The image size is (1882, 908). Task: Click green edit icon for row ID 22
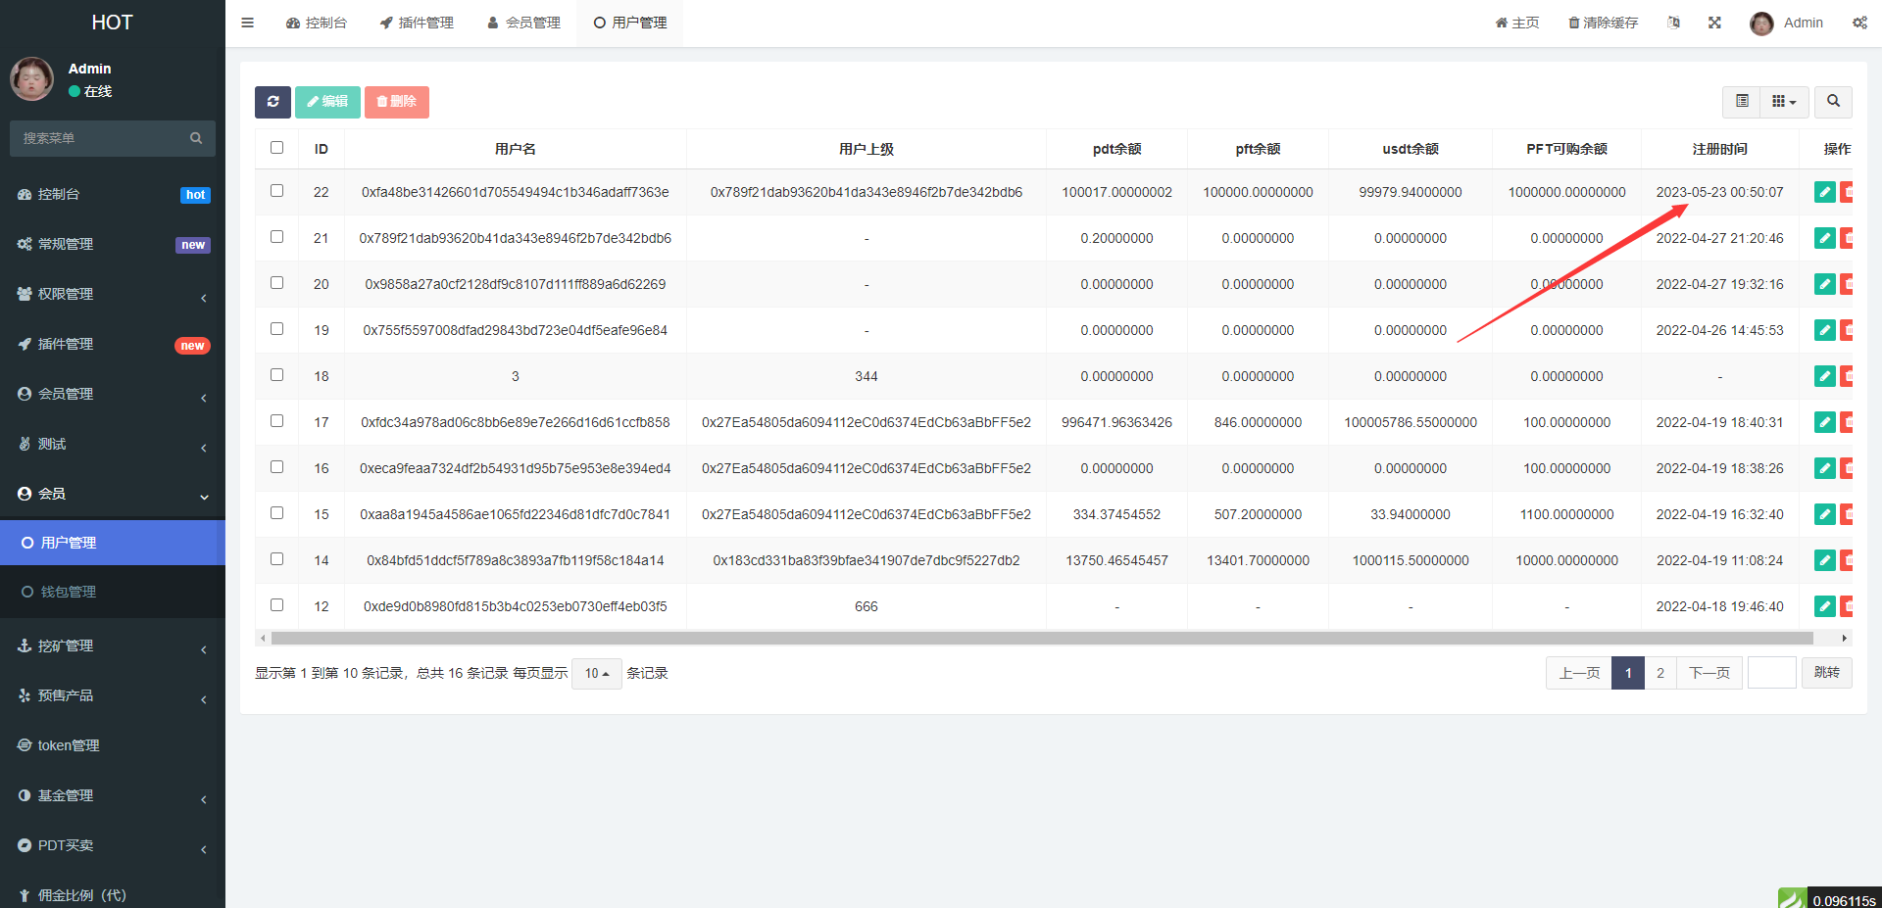[x=1824, y=192]
